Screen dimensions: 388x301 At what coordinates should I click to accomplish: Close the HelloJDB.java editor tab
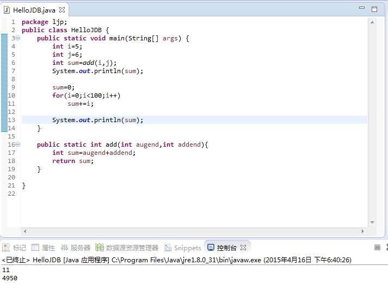pos(62,10)
